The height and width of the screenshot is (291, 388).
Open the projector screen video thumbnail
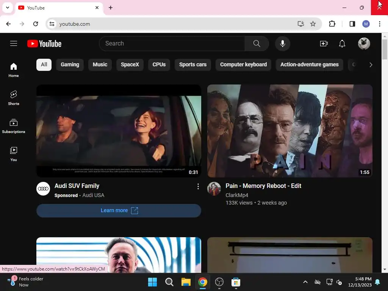pos(290,255)
